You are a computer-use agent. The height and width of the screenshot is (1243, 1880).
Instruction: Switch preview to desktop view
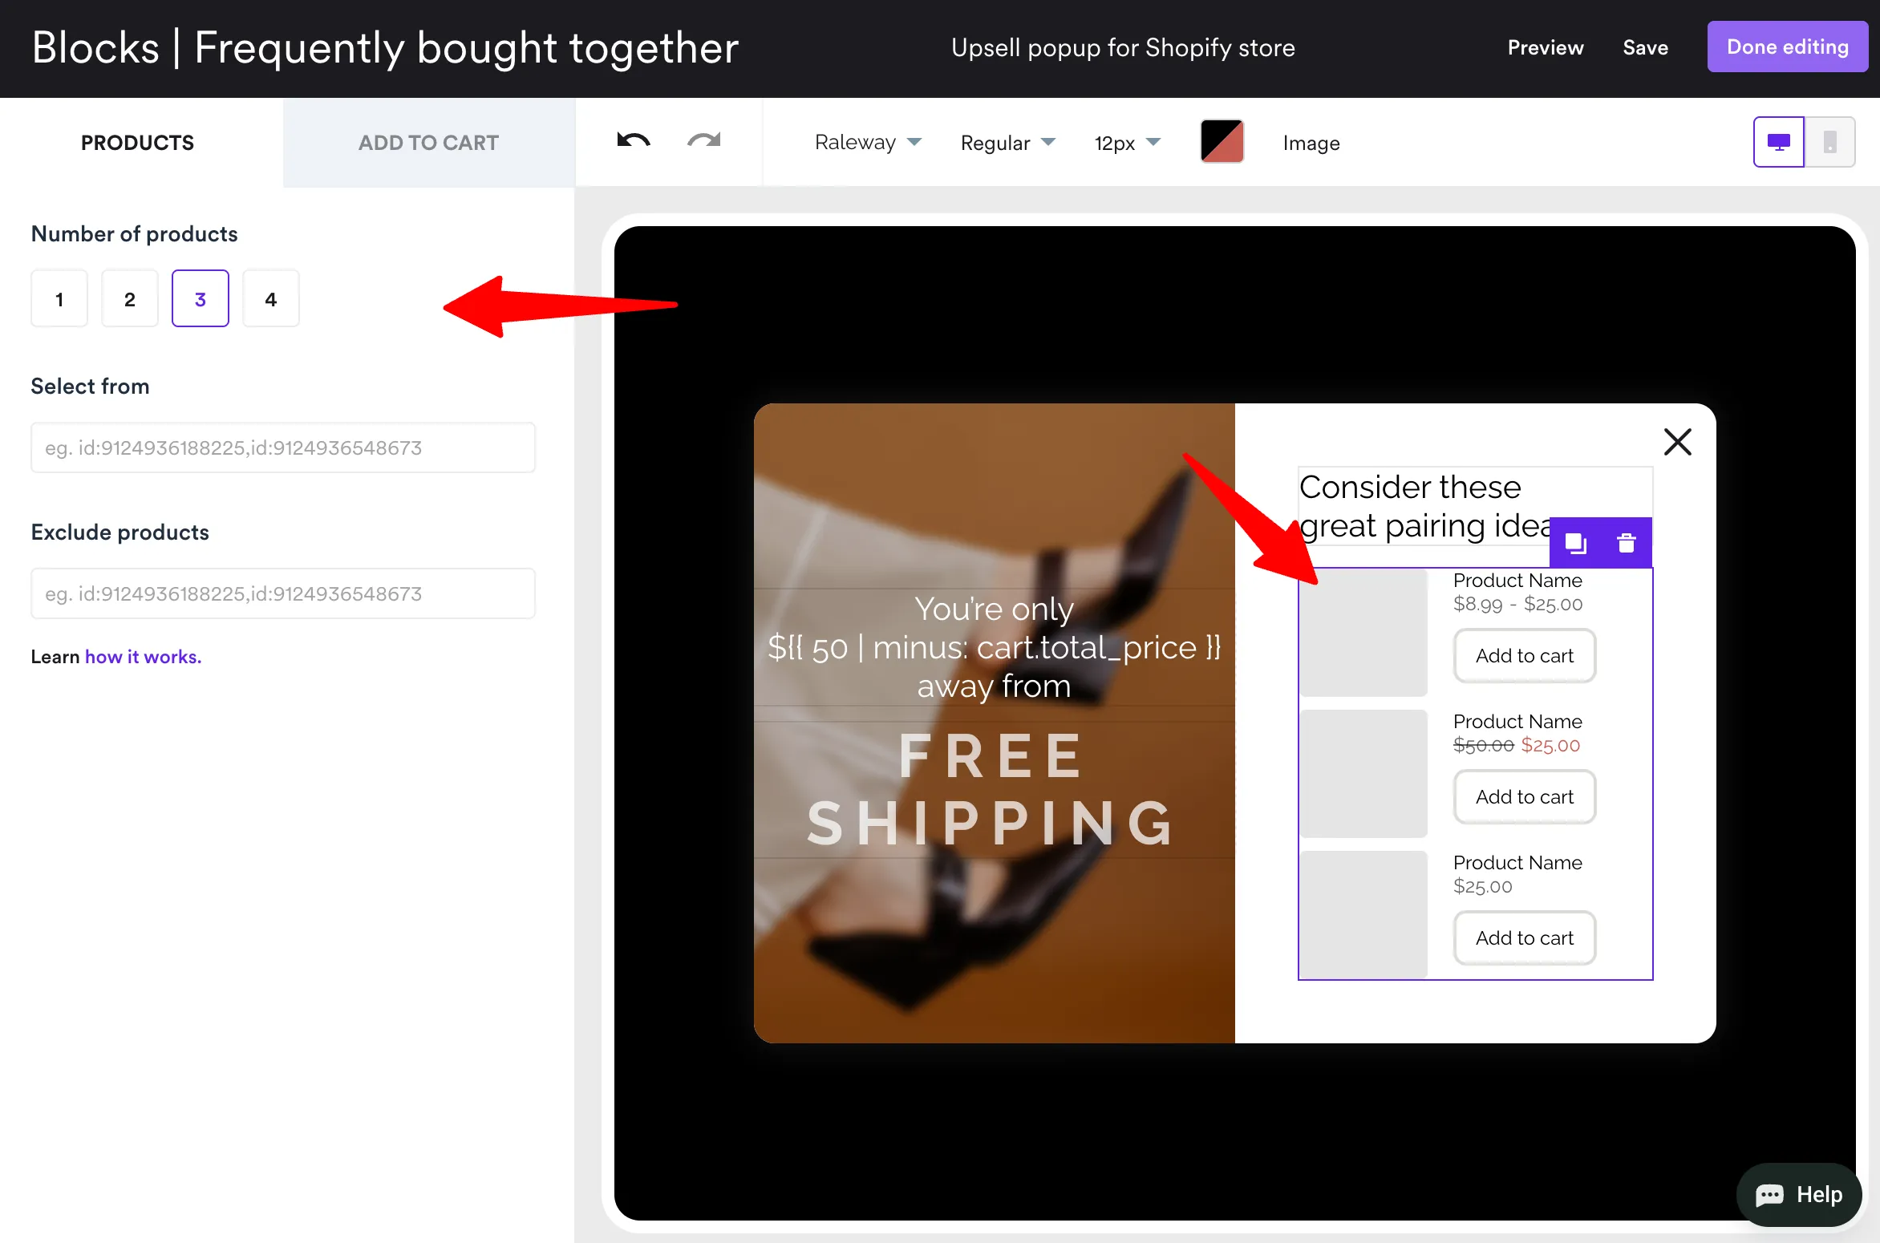tap(1779, 141)
